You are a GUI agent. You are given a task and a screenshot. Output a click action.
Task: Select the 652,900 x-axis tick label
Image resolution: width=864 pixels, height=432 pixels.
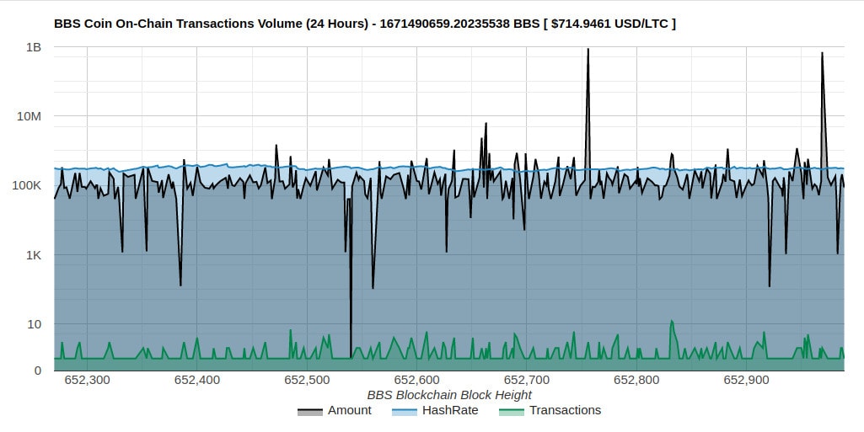[x=747, y=380]
